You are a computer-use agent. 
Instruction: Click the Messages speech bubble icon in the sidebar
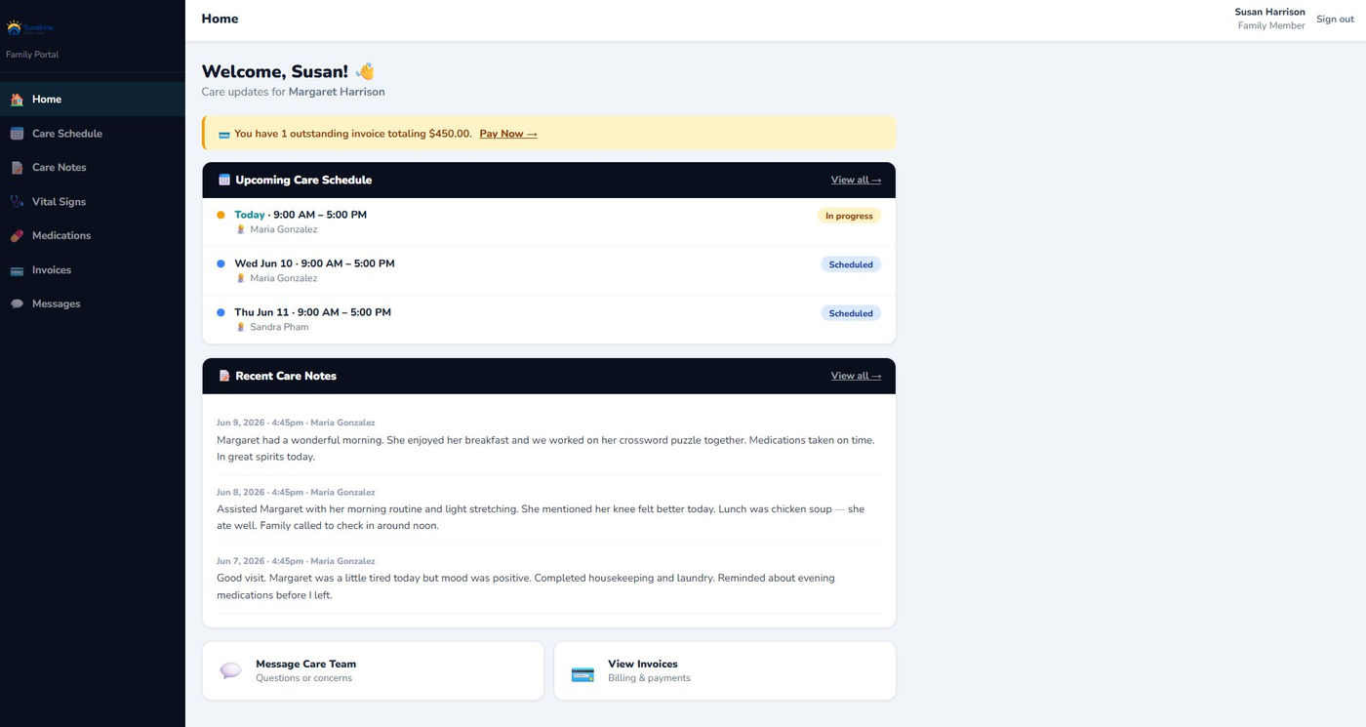(17, 304)
